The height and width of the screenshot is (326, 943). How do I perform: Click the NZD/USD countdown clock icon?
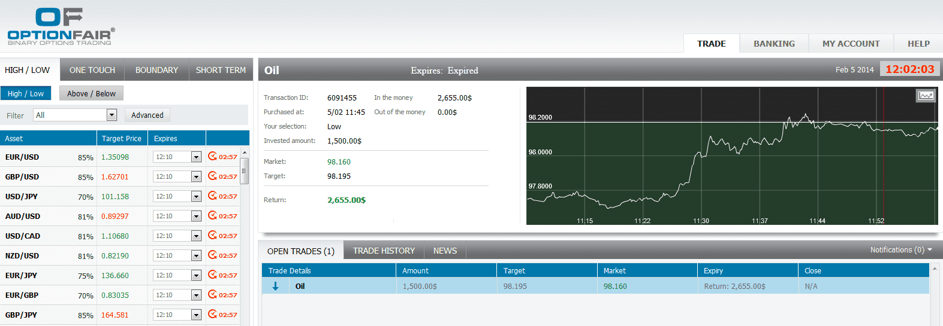212,255
